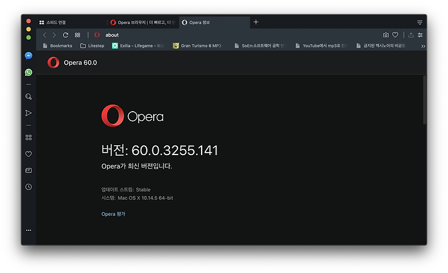The image size is (448, 273).
Task: Click the version text 60.0.3255.141
Action: click(x=175, y=151)
